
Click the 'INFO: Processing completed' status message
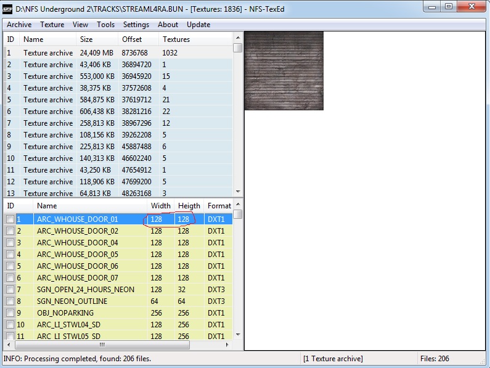coord(77,359)
